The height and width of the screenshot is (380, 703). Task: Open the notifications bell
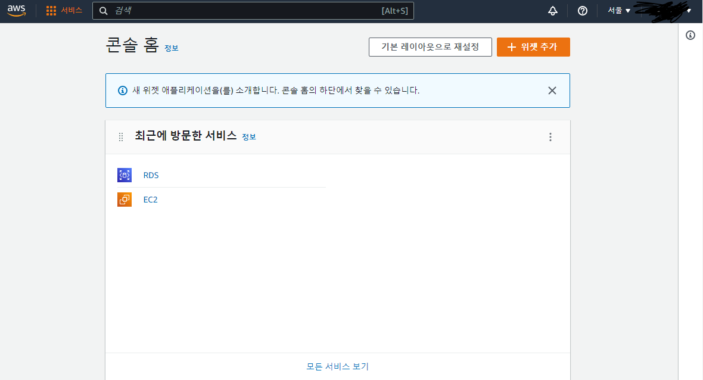[553, 11]
